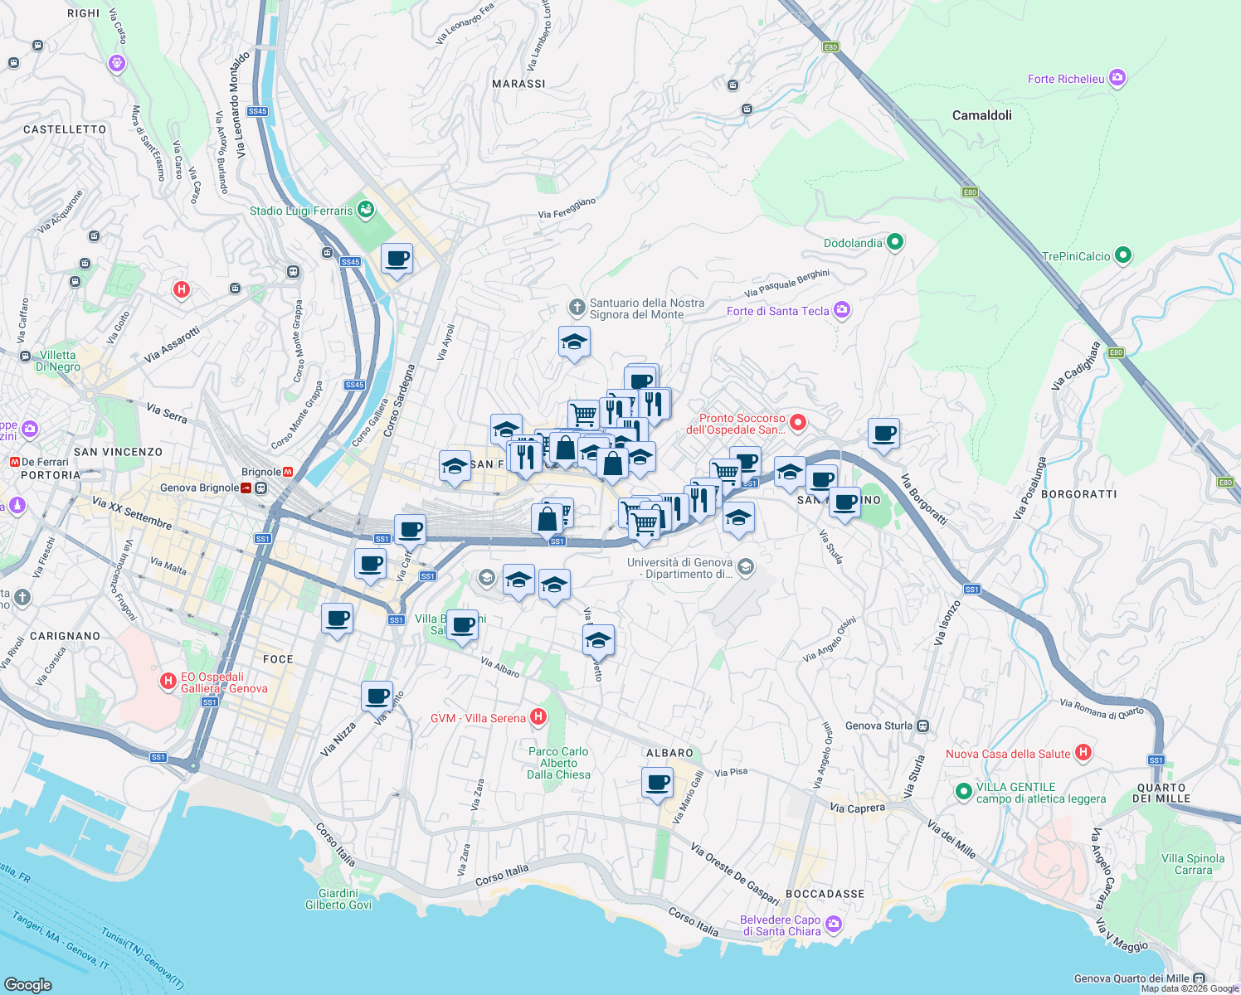
Task: Click the Google logo
Action: [x=28, y=984]
